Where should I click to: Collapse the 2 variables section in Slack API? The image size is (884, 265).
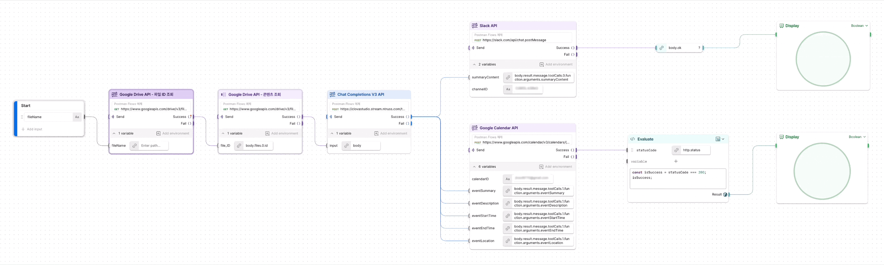tap(474, 64)
